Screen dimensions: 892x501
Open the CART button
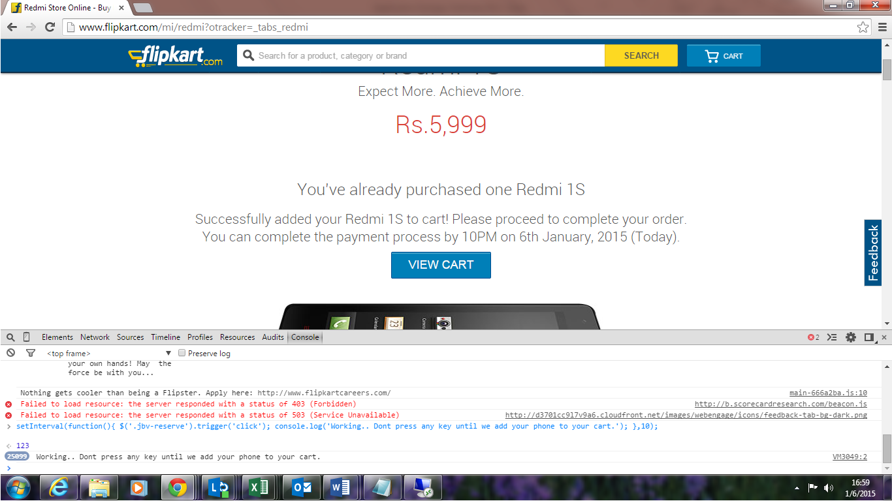(724, 55)
